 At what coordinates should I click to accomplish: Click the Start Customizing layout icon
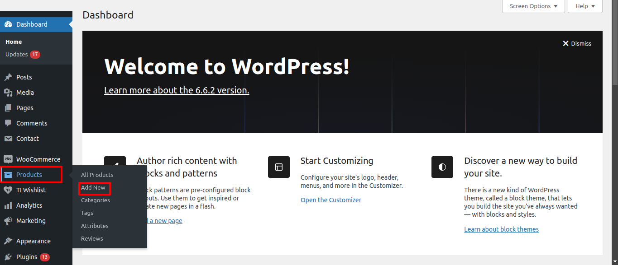[279, 167]
